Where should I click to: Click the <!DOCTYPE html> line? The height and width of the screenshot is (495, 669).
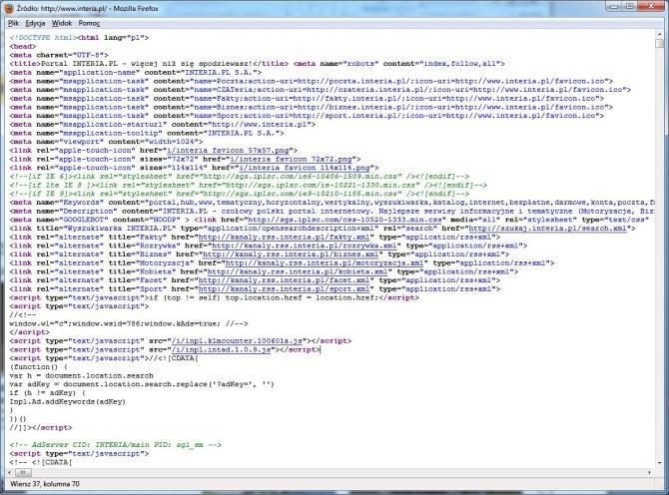click(79, 38)
